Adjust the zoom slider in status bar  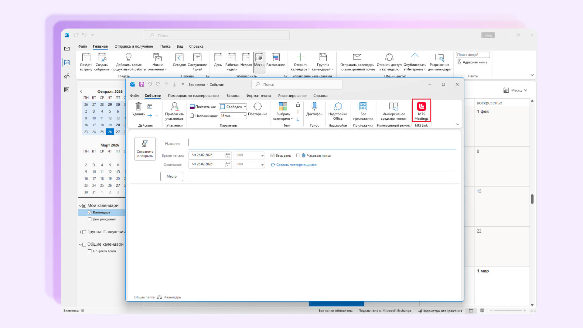508,311
